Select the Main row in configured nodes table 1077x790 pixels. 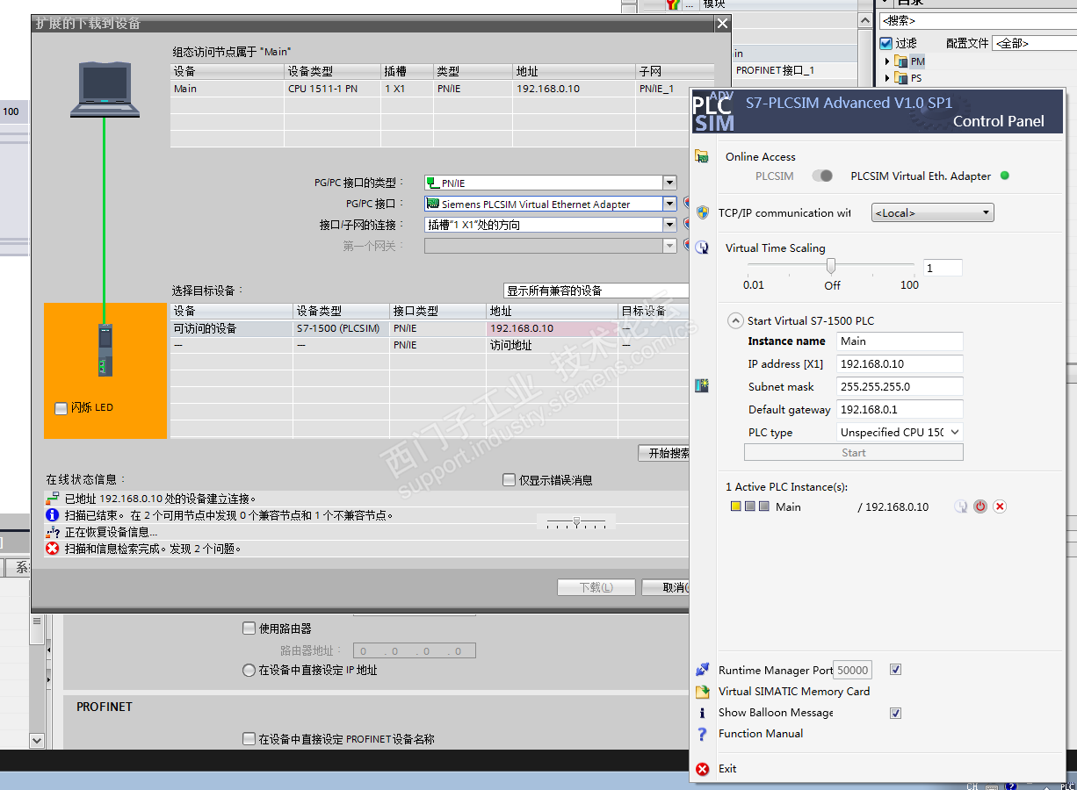tap(443, 89)
